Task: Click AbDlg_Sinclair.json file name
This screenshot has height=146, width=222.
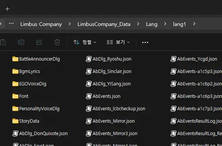Action: [112, 71]
